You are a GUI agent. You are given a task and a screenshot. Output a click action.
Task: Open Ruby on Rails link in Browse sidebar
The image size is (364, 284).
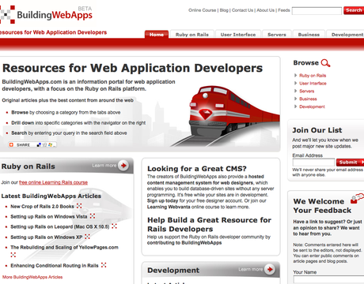point(313,76)
